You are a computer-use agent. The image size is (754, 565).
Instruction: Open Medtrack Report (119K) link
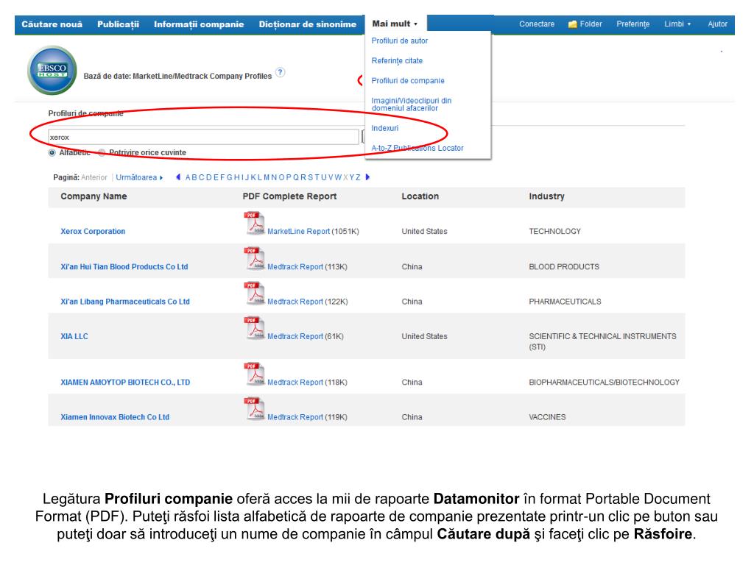pos(295,417)
